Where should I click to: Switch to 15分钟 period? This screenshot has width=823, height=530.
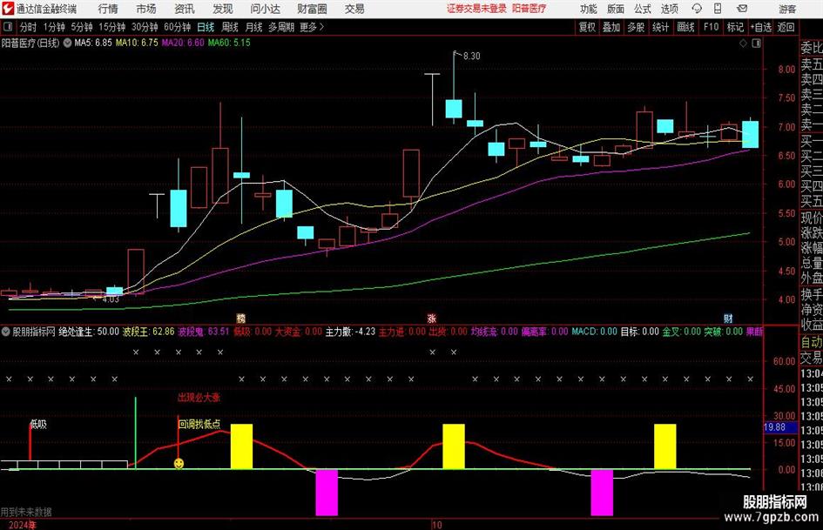pyautogui.click(x=112, y=27)
